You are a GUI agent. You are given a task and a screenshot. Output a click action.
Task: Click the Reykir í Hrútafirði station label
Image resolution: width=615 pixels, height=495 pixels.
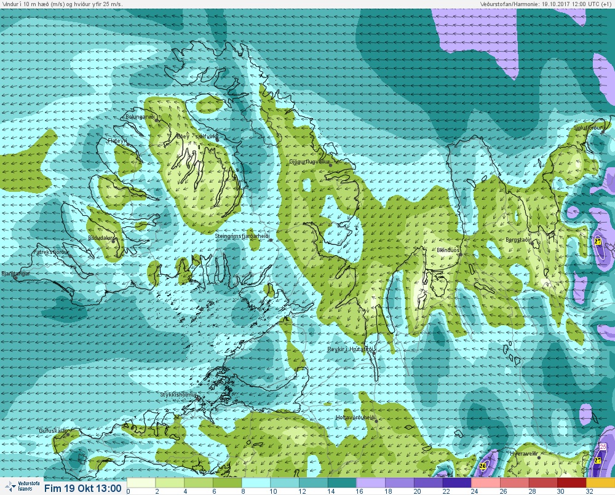click(x=351, y=349)
